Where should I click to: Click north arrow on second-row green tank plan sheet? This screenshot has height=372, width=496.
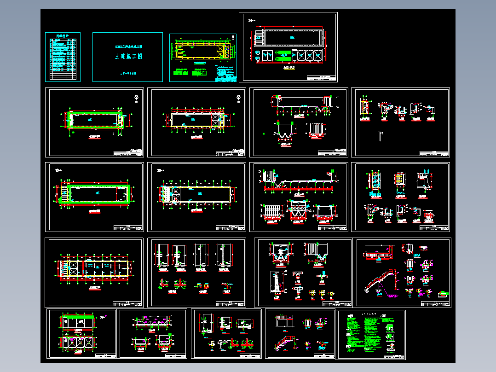coord(136,98)
